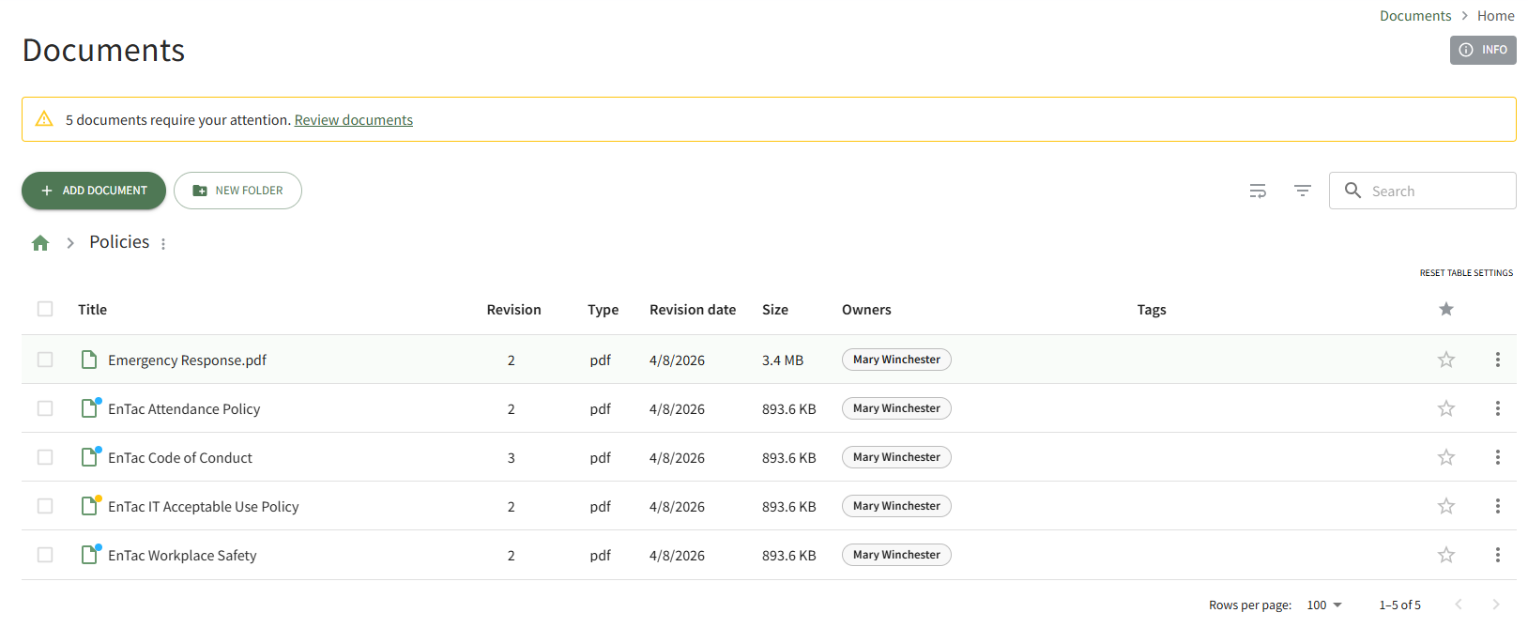Toggle the text wrap icon beside filter

pyautogui.click(x=1258, y=191)
